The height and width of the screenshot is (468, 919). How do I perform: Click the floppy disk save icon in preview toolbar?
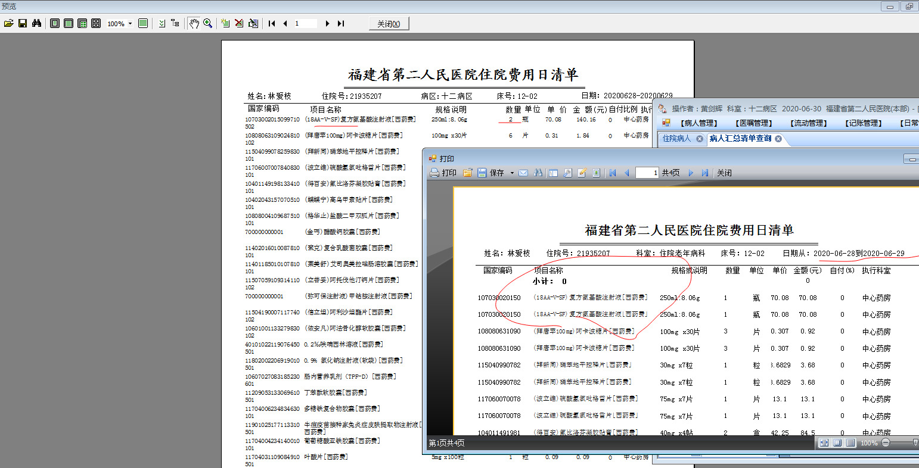(x=23, y=23)
